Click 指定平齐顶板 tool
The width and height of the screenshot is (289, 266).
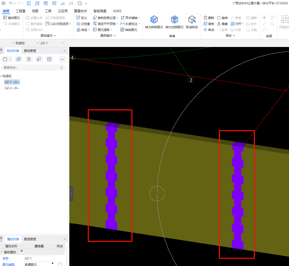pyautogui.click(x=105, y=24)
